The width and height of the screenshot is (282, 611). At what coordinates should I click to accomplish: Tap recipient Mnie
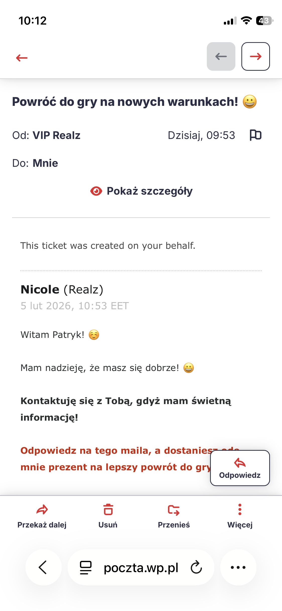click(x=45, y=163)
